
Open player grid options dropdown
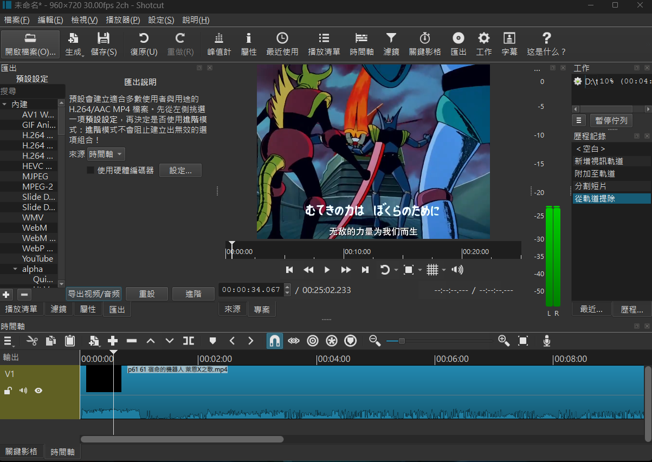point(444,270)
